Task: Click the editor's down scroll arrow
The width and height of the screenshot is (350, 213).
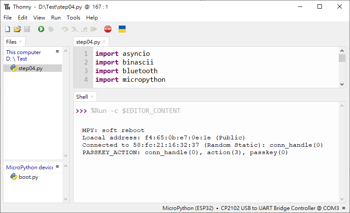Action: [342, 84]
